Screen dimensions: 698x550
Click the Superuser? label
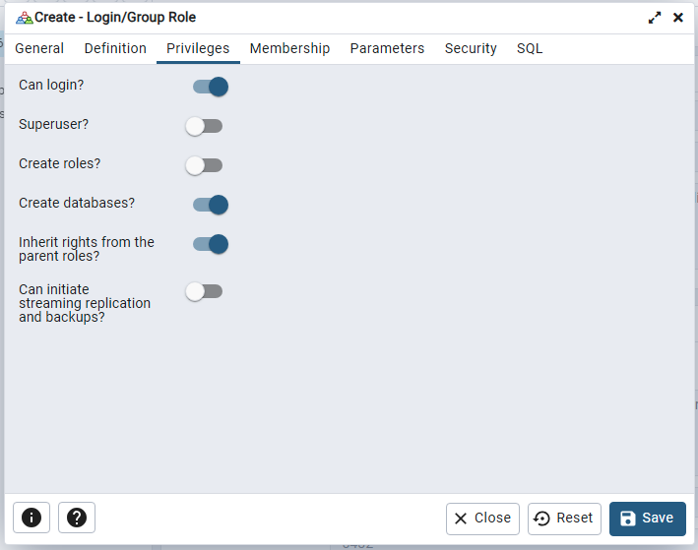point(53,124)
